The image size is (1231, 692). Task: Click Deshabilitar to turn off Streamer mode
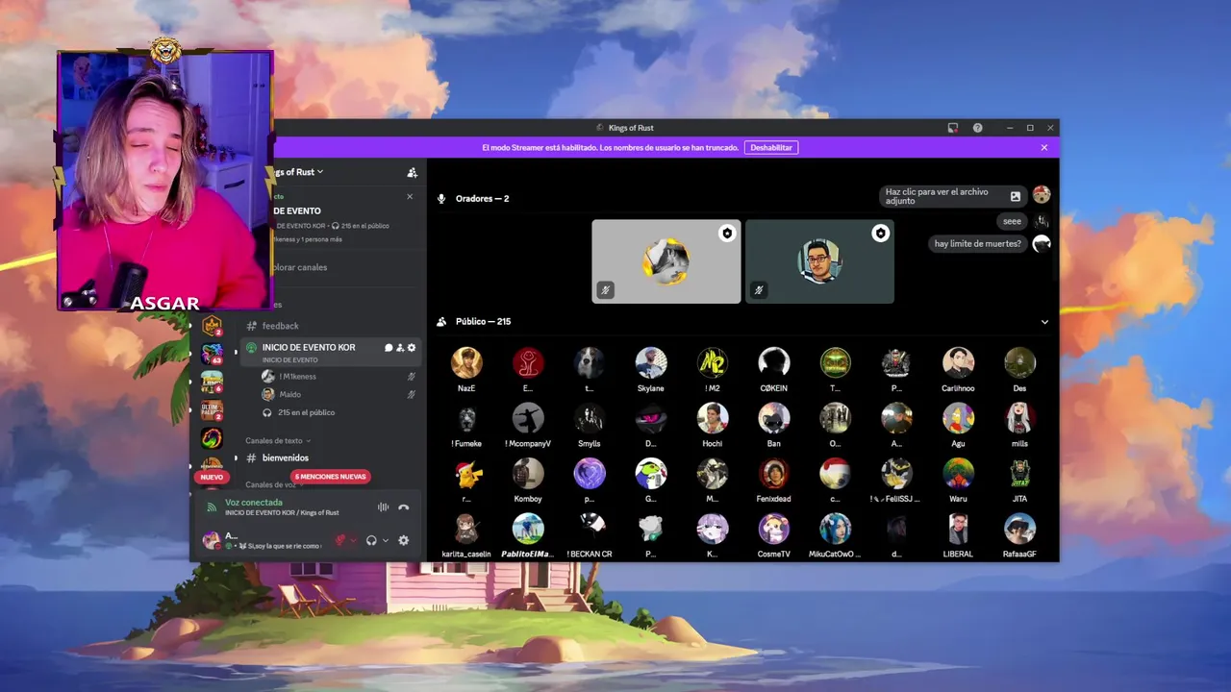[771, 148]
